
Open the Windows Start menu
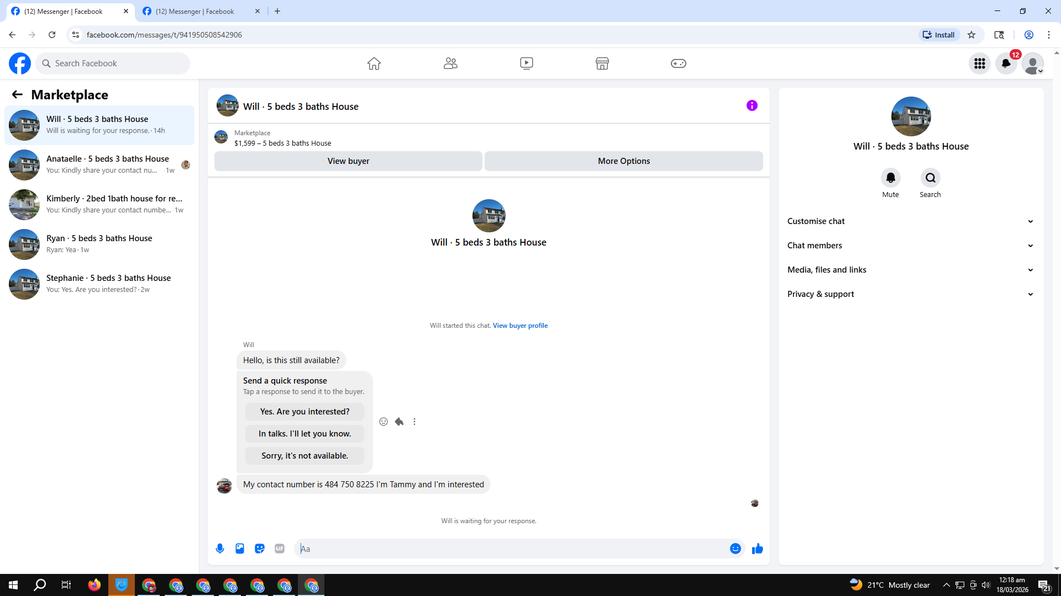click(x=13, y=585)
